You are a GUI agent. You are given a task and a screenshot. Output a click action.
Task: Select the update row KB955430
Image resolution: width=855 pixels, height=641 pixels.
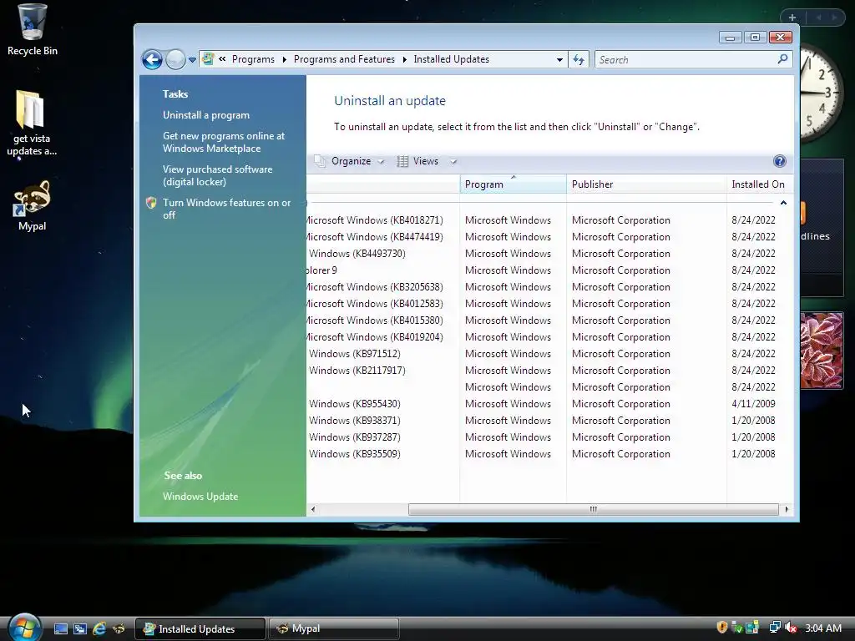pos(549,404)
